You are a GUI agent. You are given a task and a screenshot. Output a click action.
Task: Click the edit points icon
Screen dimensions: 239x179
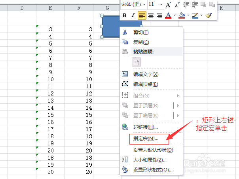pyautogui.click(x=125, y=84)
